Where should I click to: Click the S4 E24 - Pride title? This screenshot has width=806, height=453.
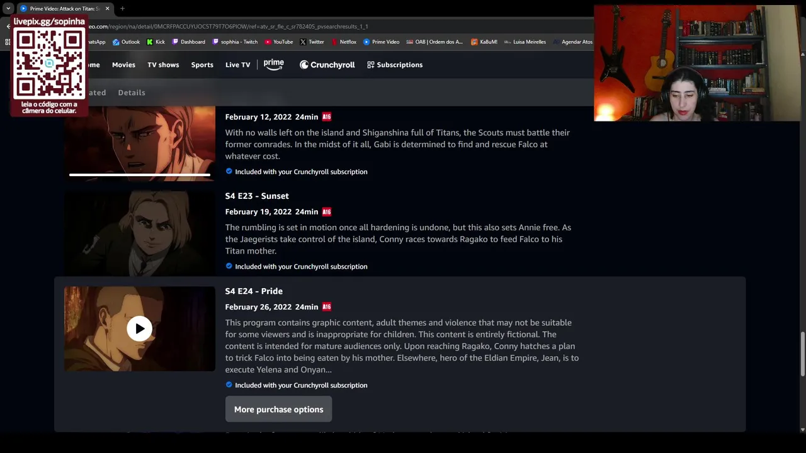coord(254,291)
